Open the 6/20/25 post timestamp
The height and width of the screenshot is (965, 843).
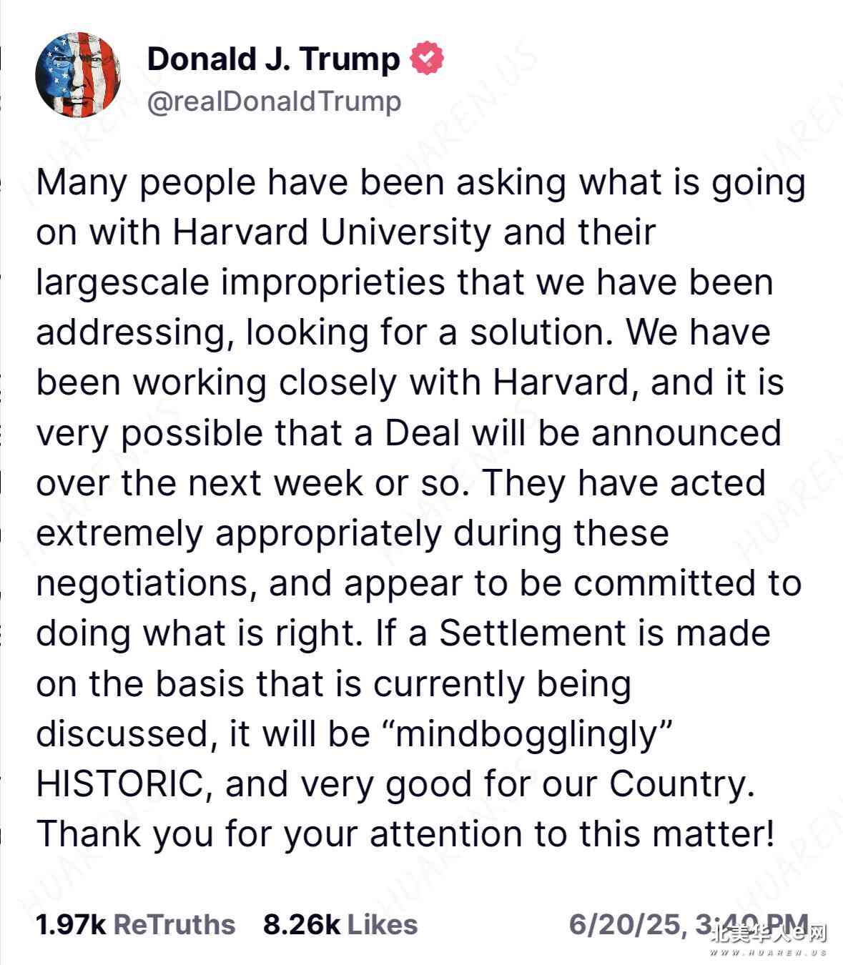pyautogui.click(x=689, y=924)
